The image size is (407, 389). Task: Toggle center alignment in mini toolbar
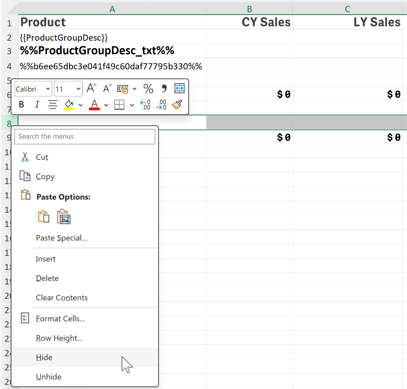pos(53,104)
